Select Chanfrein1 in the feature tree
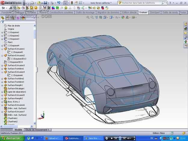Image resolution: width=188 pixels, height=141 pixels. (x=12, y=118)
